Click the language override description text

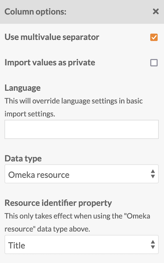coord(74,107)
